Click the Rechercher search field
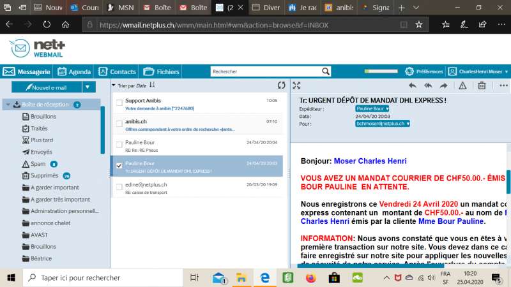The image size is (511, 287). (266, 71)
